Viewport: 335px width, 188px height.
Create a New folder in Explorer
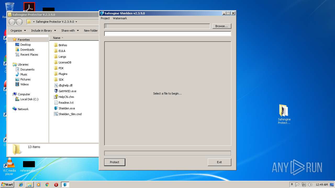[x=91, y=31]
